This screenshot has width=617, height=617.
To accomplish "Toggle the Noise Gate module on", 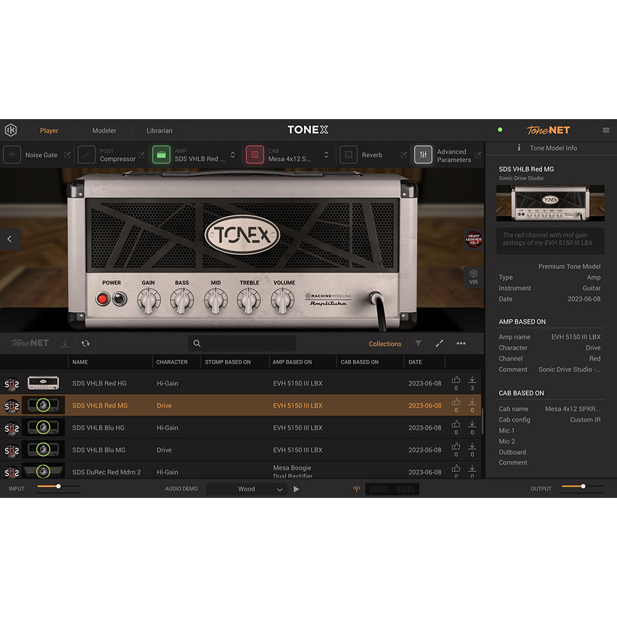I will 12,155.
